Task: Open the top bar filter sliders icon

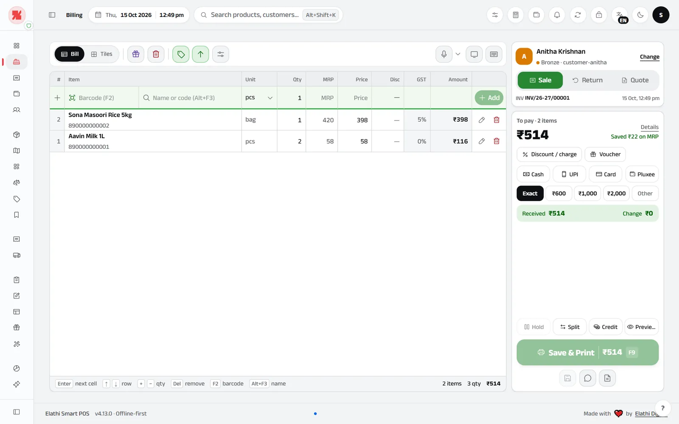Action: click(495, 15)
